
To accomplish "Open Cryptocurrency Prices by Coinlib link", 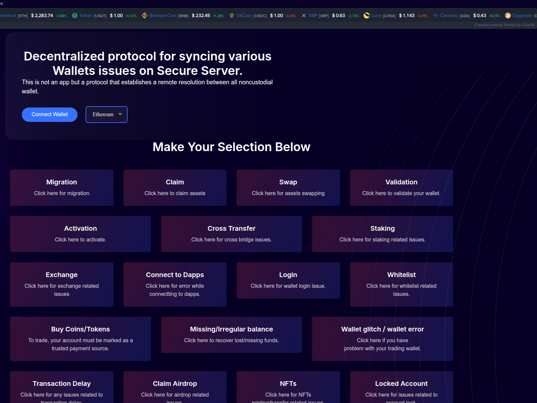I will [x=504, y=25].
